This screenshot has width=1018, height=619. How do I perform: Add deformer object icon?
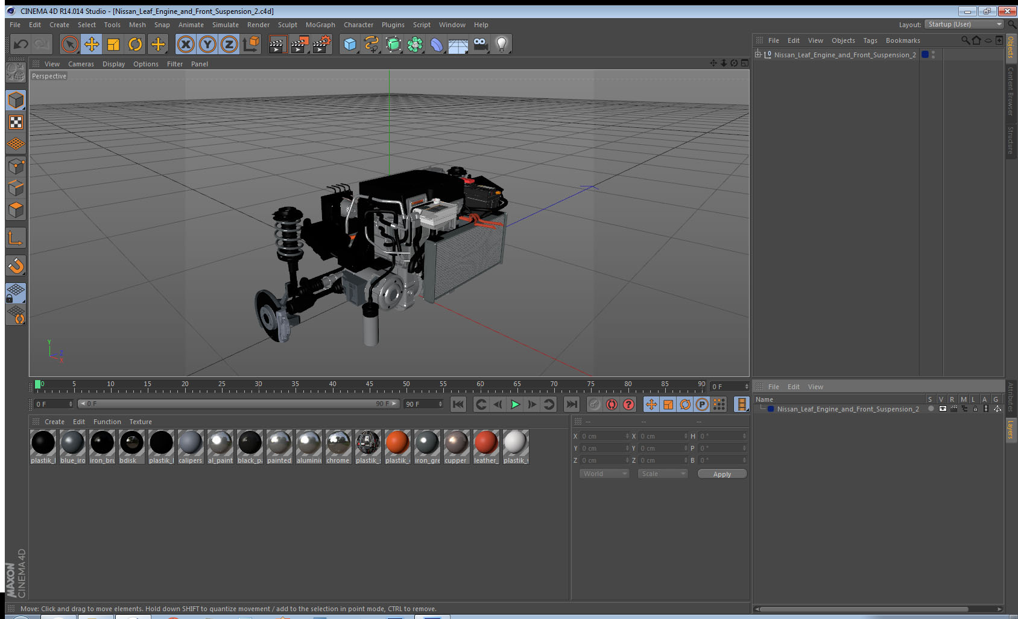click(x=437, y=44)
